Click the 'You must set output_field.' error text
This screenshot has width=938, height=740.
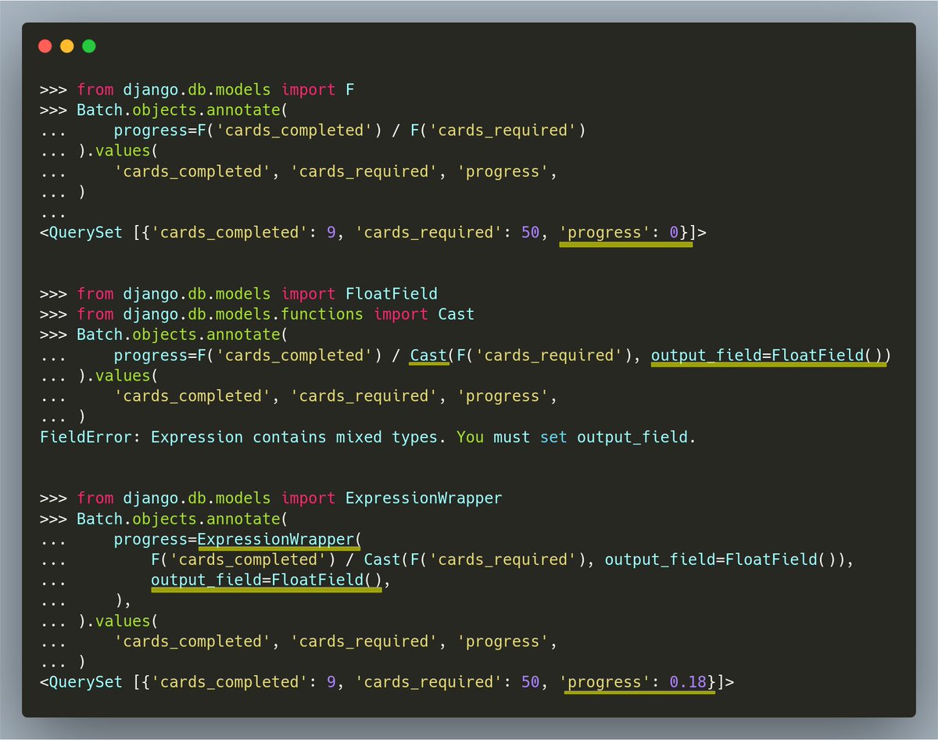click(576, 437)
